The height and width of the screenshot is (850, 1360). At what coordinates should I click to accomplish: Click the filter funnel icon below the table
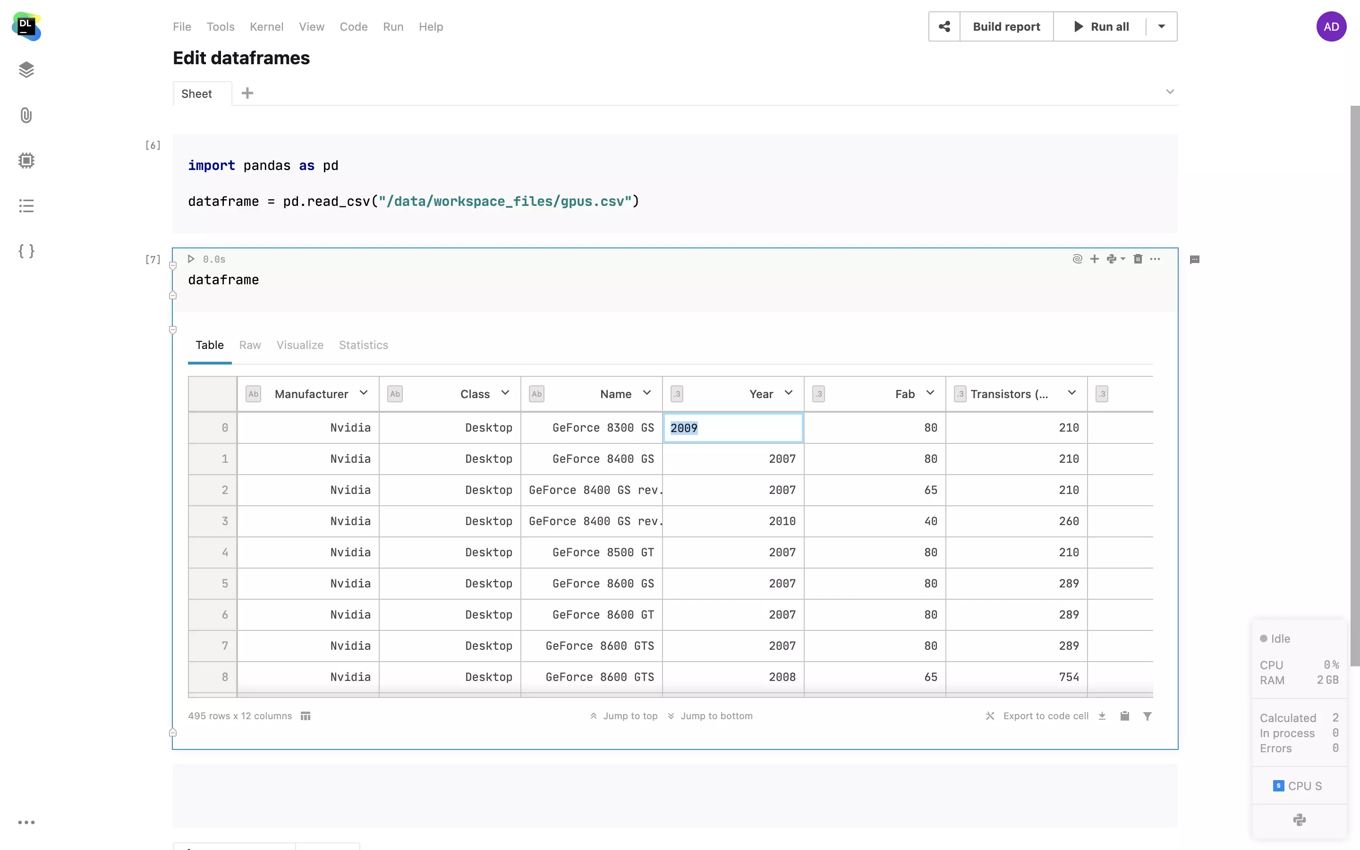coord(1147,715)
